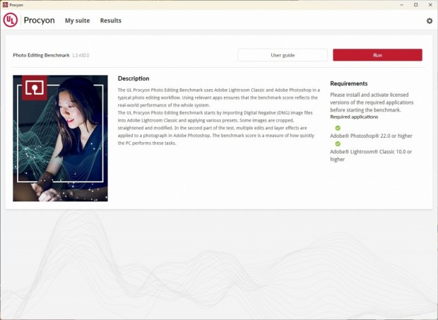Select the Adobe Photoshop 22.0 requirement text
The width and height of the screenshot is (438, 320).
pos(371,136)
